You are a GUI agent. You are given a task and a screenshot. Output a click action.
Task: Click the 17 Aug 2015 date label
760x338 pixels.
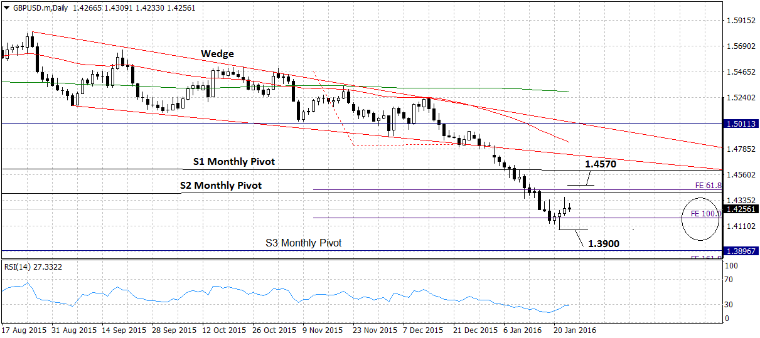pyautogui.click(x=24, y=329)
